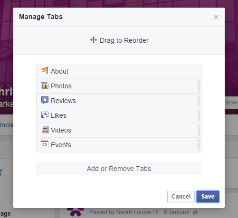Click the 6 January post date
Viewport: 238px width, 218px height.
click(177, 212)
